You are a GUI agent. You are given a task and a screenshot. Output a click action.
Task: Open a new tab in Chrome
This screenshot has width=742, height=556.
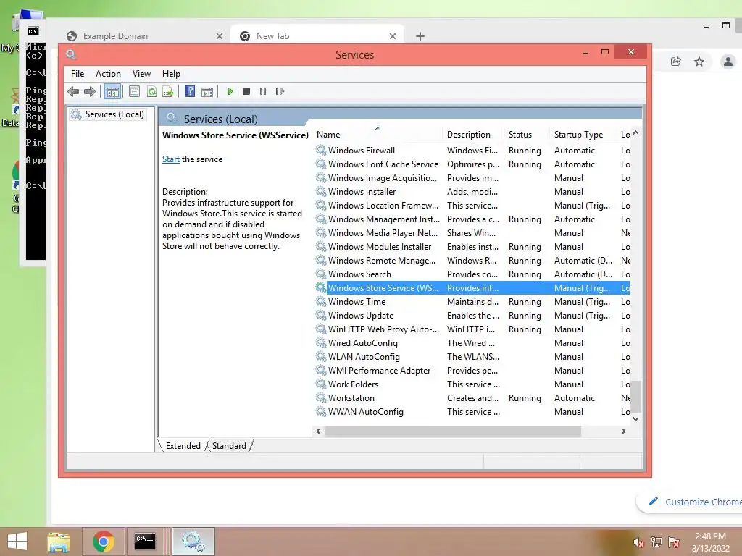[420, 36]
